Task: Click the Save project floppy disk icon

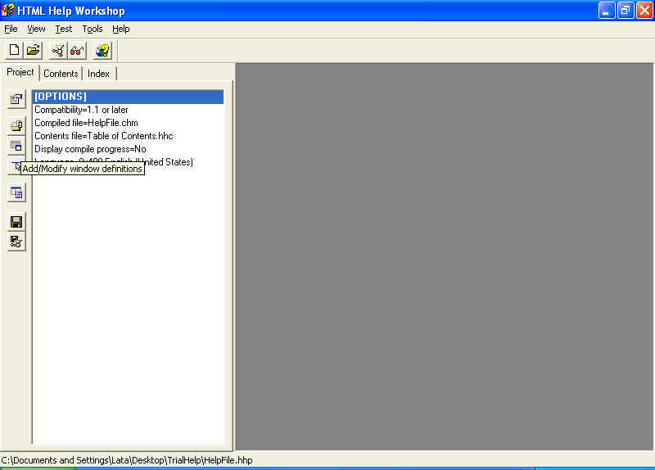Action: coord(16,222)
